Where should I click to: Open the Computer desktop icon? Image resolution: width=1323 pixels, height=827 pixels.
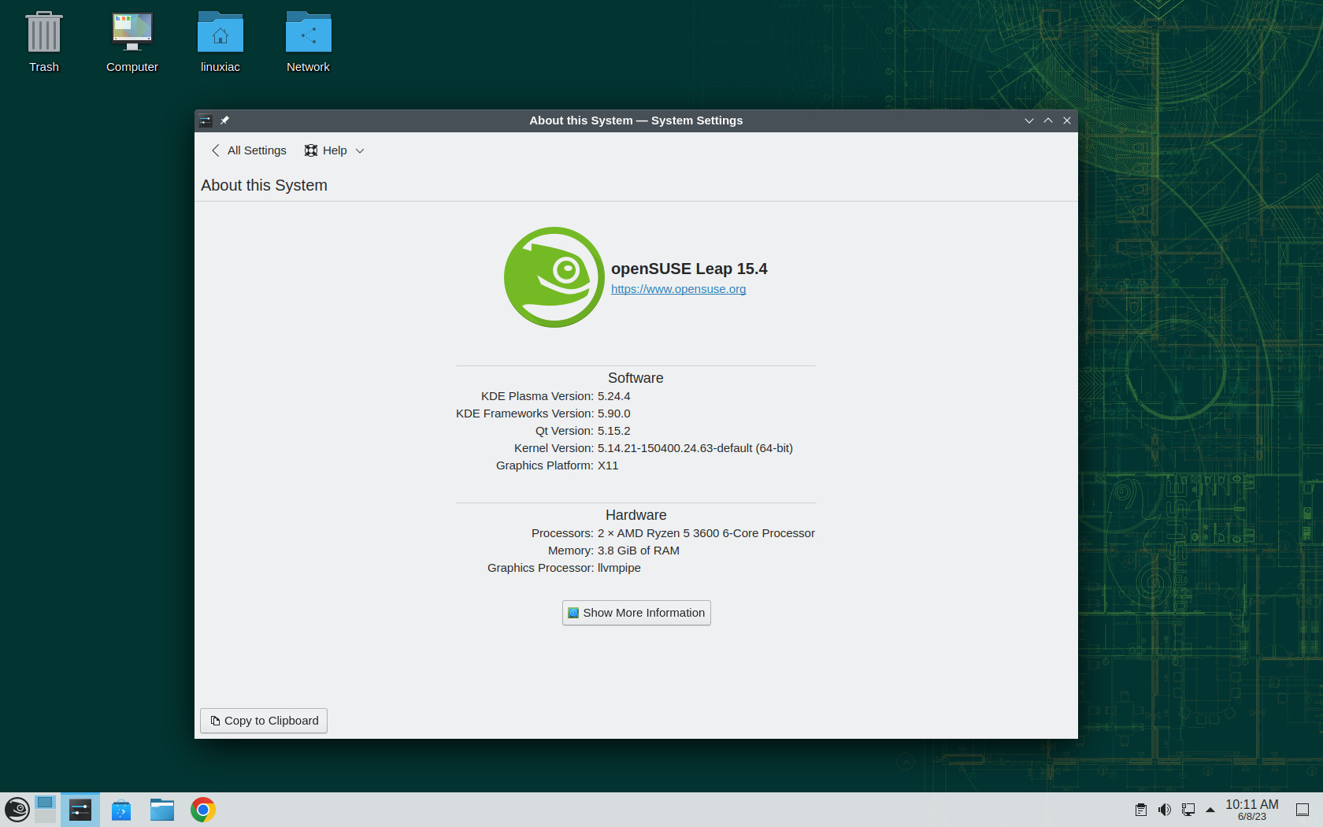(132, 43)
